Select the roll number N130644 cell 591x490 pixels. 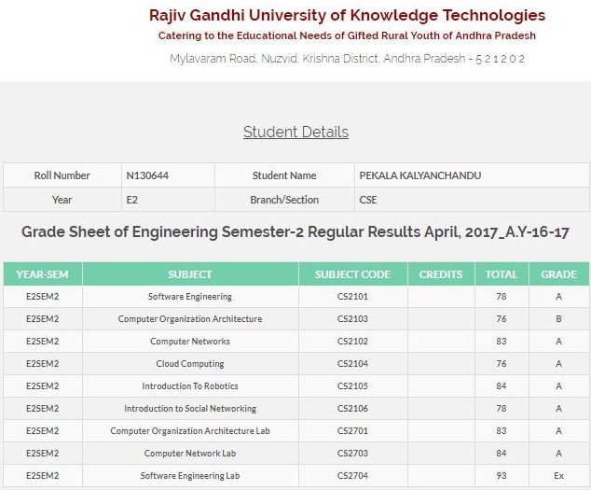click(168, 175)
